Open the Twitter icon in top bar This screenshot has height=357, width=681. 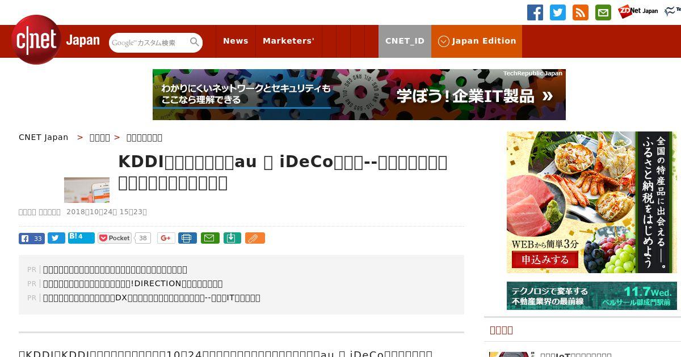coord(558,12)
